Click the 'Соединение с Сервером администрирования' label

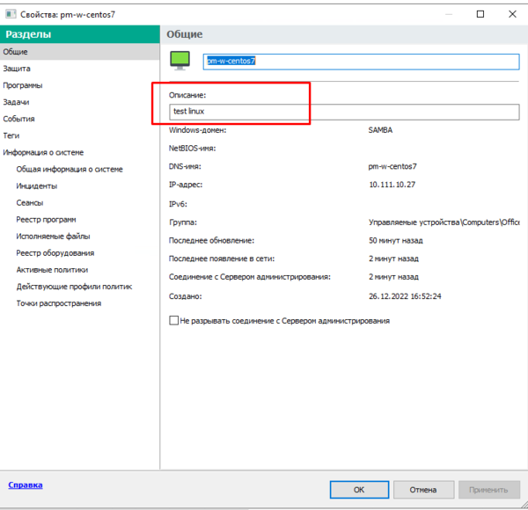(x=250, y=277)
